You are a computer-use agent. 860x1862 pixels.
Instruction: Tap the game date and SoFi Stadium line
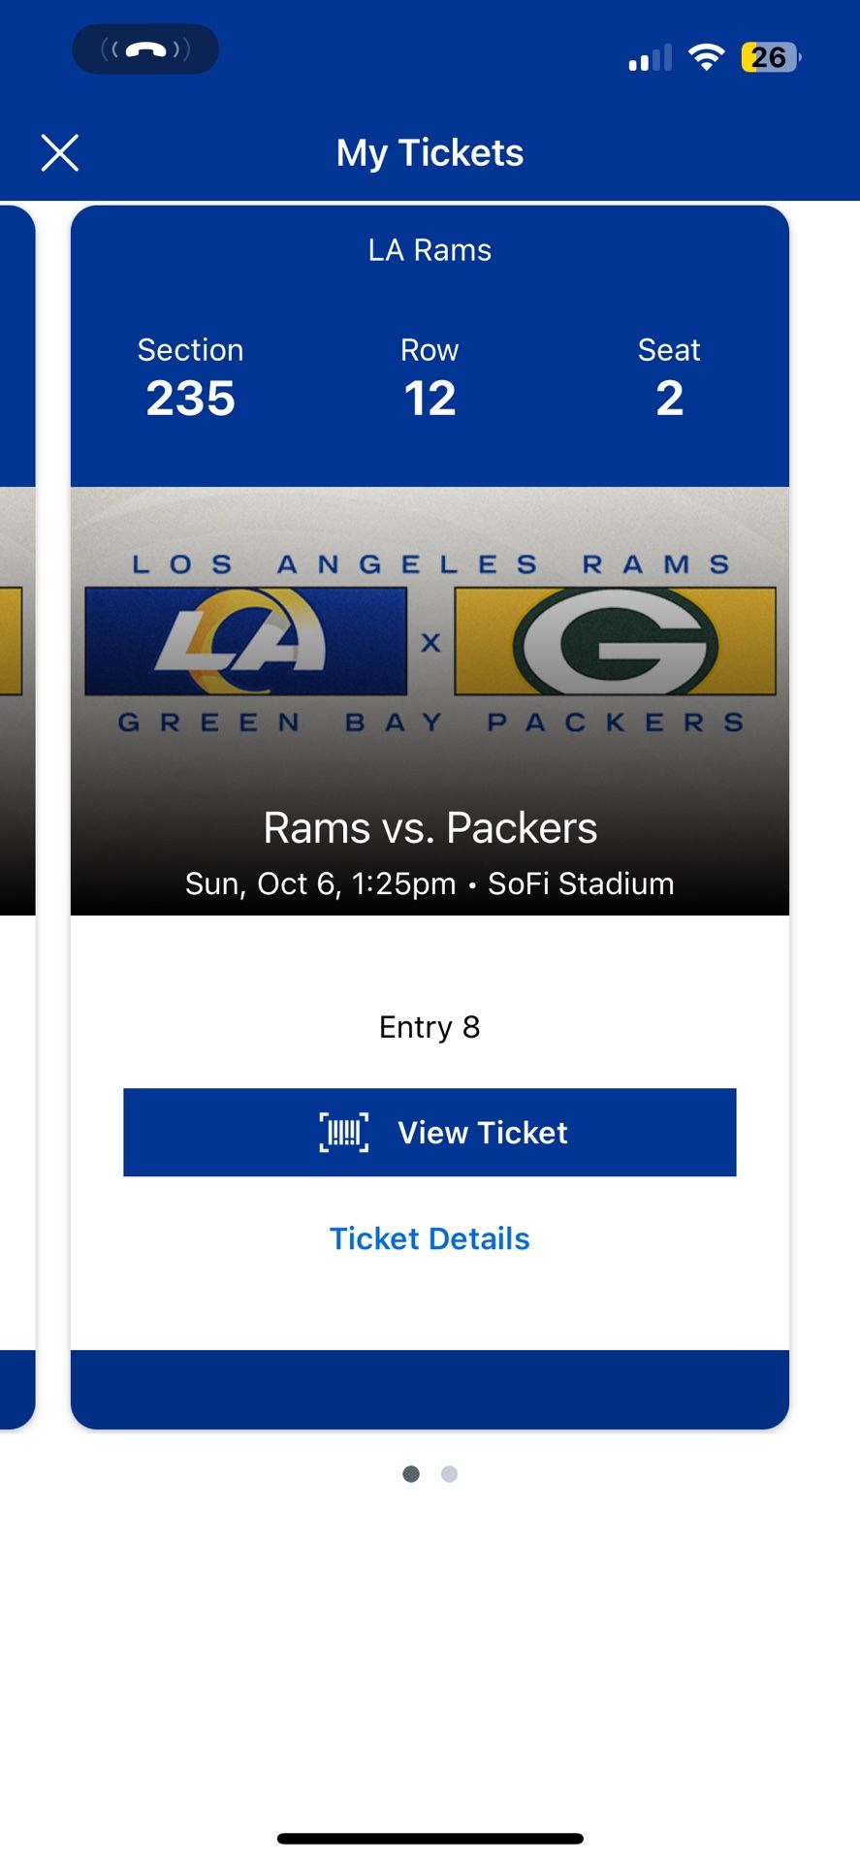(430, 883)
